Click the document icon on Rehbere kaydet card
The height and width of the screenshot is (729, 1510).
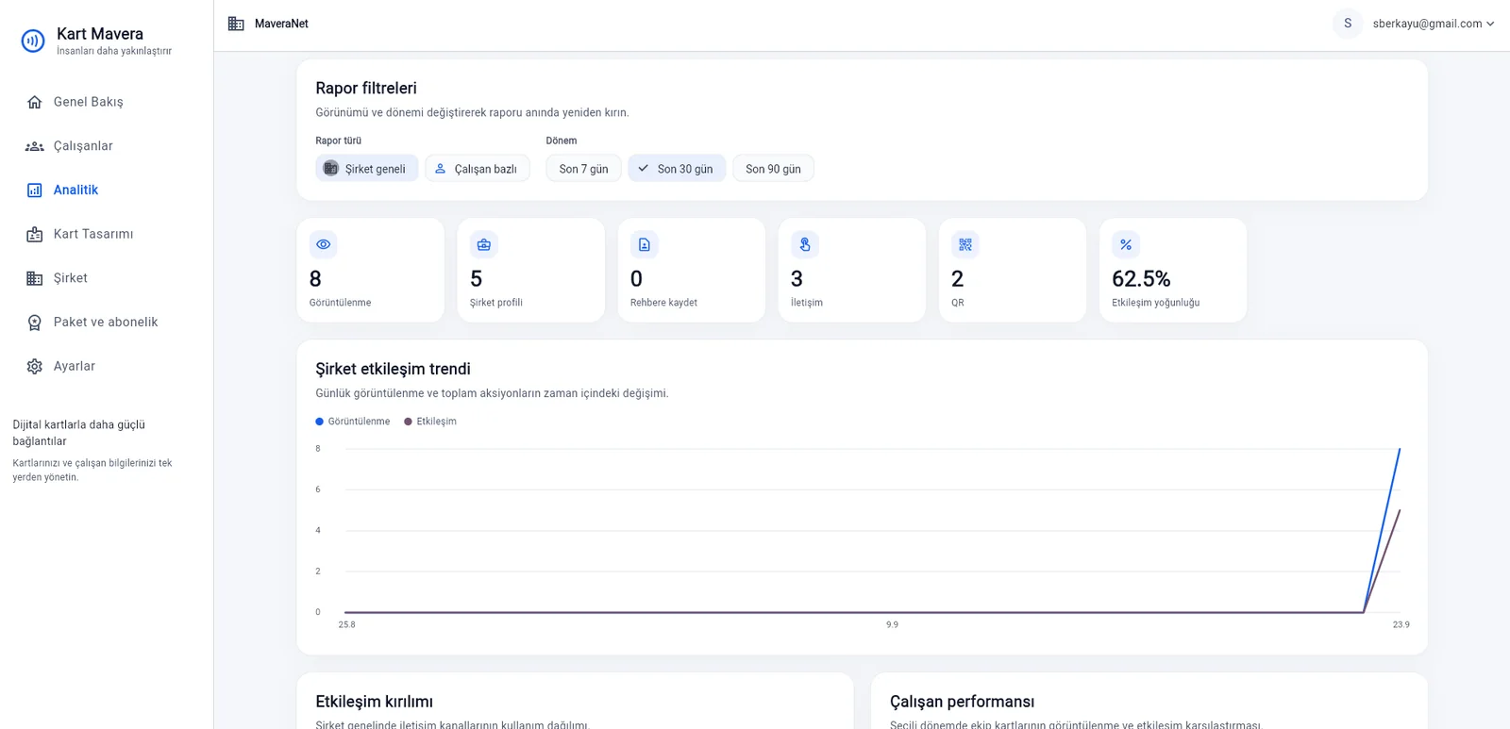tap(645, 244)
